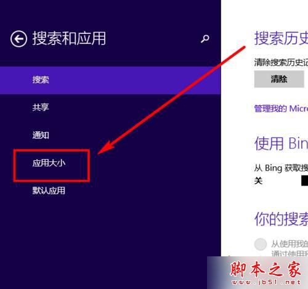The height and width of the screenshot is (289, 308).
Task: Click the 搜索和应用 page title
Action: pos(69,38)
